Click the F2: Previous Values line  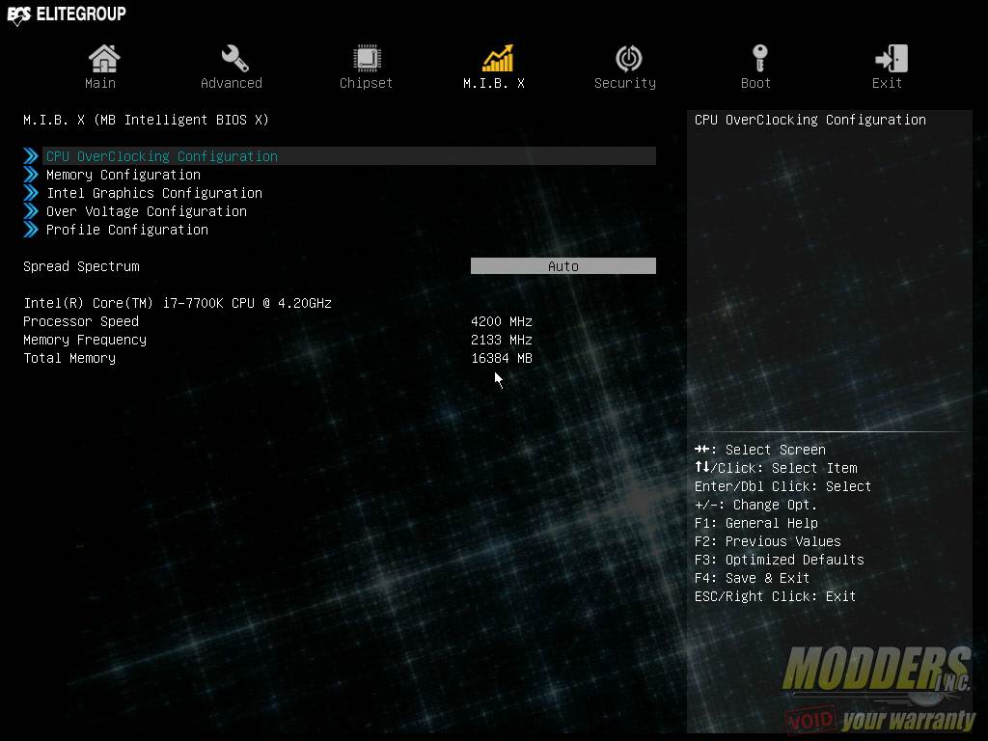click(x=767, y=541)
